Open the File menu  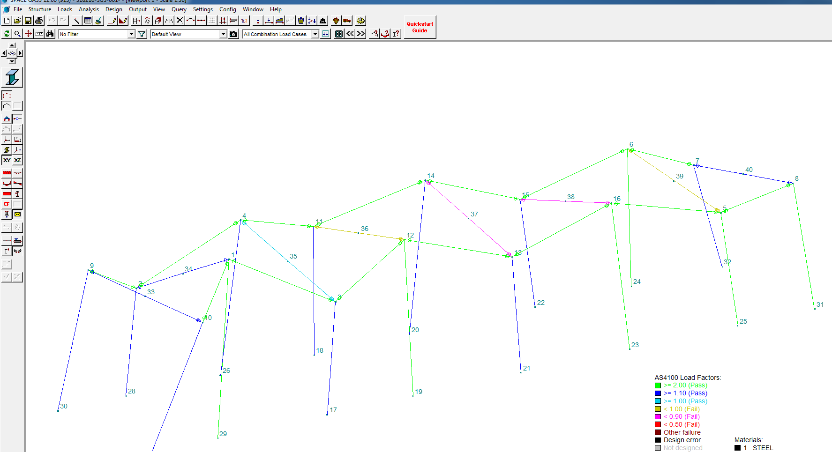click(18, 9)
